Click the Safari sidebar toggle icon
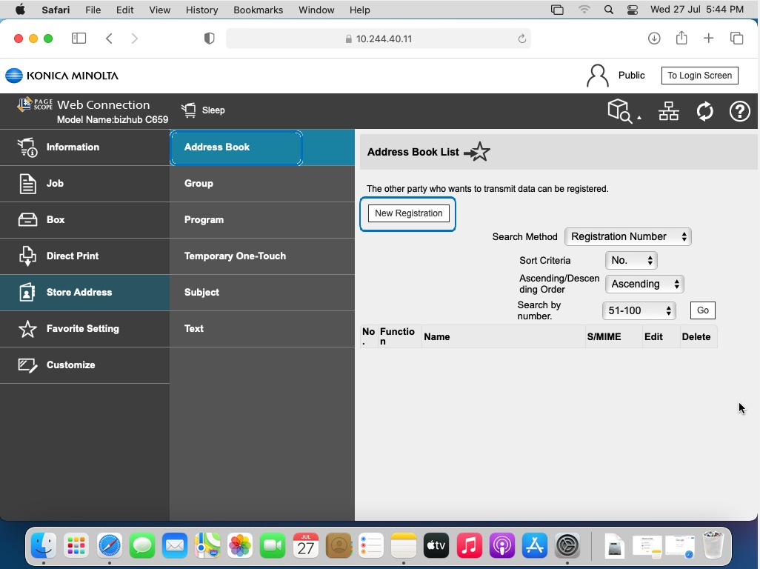The width and height of the screenshot is (760, 569). coord(79,39)
